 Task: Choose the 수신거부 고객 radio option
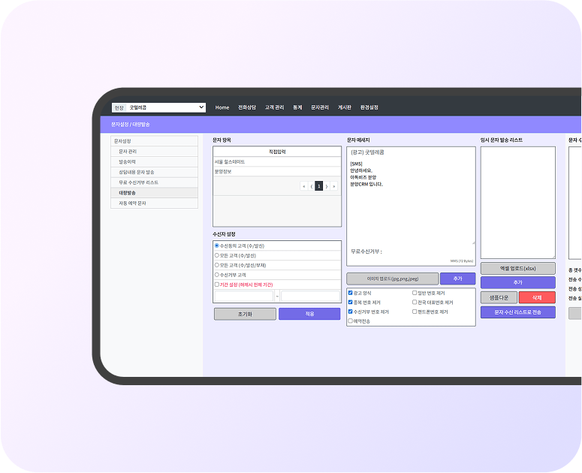pyautogui.click(x=217, y=275)
